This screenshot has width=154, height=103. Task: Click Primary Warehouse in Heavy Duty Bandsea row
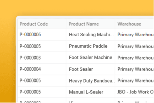click(x=136, y=80)
